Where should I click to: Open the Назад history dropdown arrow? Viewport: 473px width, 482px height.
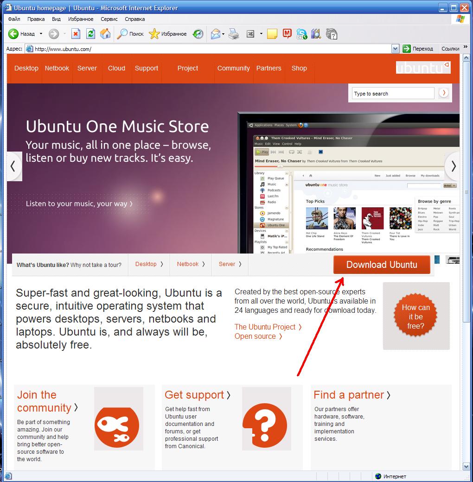coord(41,34)
